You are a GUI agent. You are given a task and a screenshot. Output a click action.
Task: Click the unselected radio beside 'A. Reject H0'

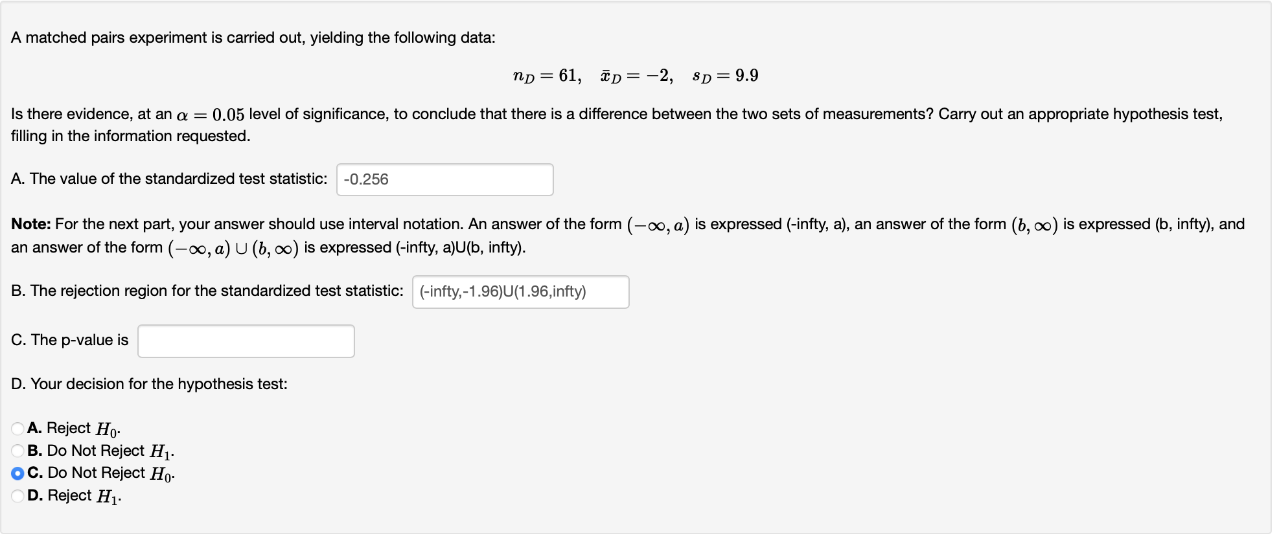pyautogui.click(x=16, y=427)
